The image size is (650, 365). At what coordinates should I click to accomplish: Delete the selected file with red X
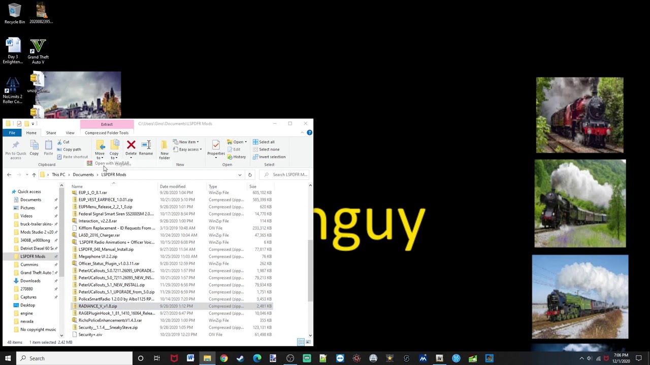pyautogui.click(x=131, y=149)
